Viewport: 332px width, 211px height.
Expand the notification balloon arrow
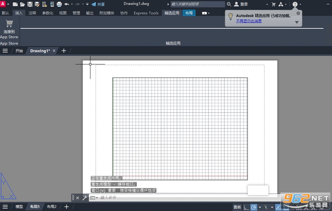(297, 22)
